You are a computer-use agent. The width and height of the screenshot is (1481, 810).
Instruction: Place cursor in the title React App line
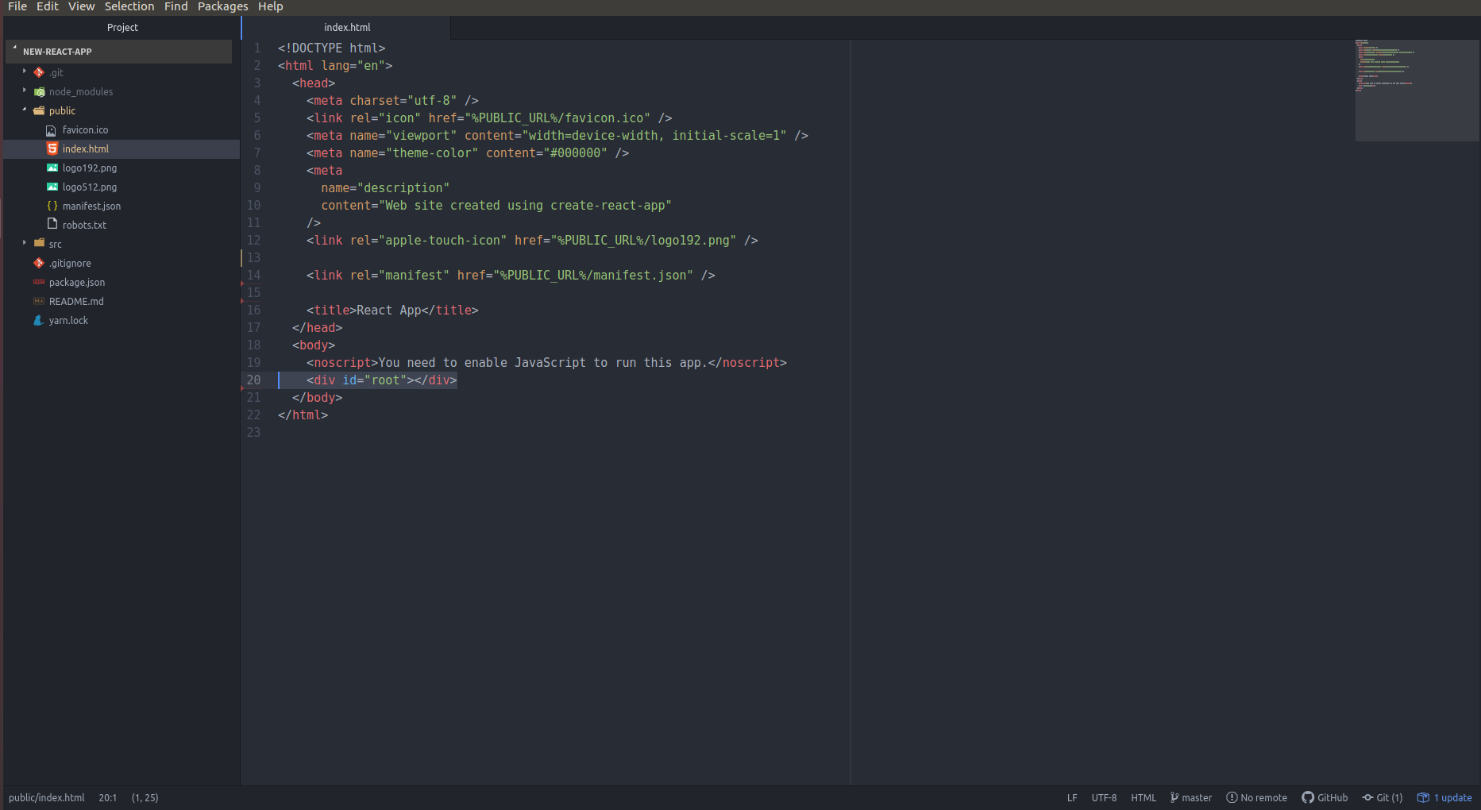392,310
